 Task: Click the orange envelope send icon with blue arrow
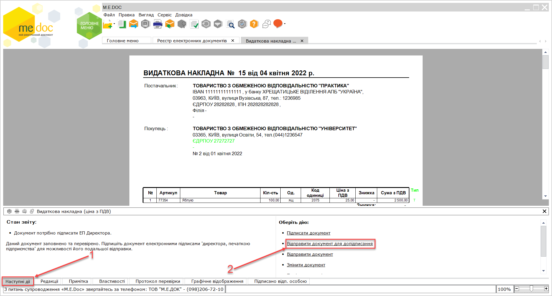point(134,24)
